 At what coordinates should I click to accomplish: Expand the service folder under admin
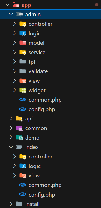tap(15, 52)
